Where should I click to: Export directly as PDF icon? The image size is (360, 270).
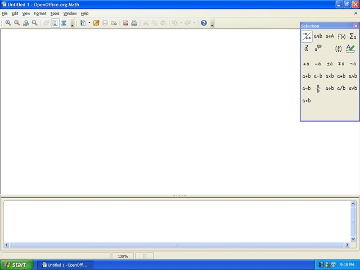(x=125, y=22)
